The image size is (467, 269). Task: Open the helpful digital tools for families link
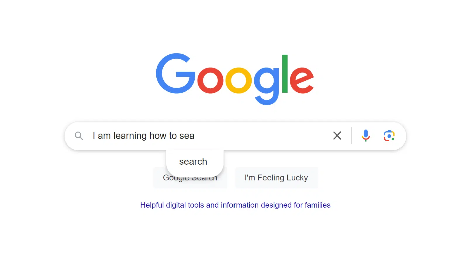(x=235, y=205)
